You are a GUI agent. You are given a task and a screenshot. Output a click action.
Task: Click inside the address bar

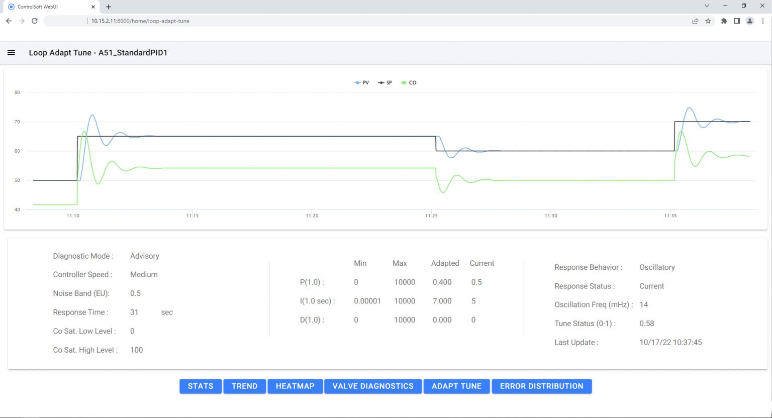302,21
